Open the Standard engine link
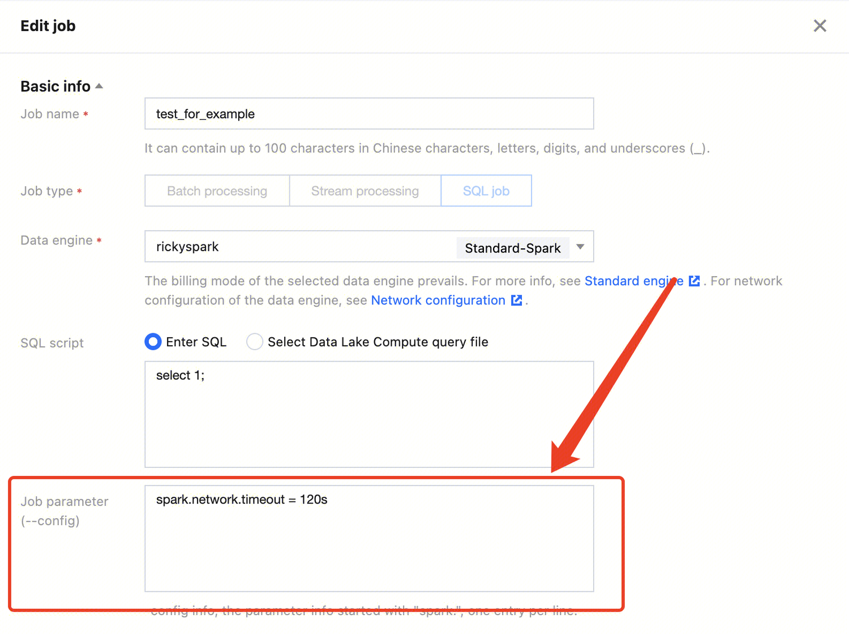Image resolution: width=849 pixels, height=636 pixels. [633, 281]
